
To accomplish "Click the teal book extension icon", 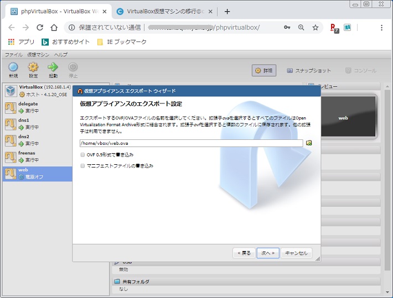I will (348, 27).
